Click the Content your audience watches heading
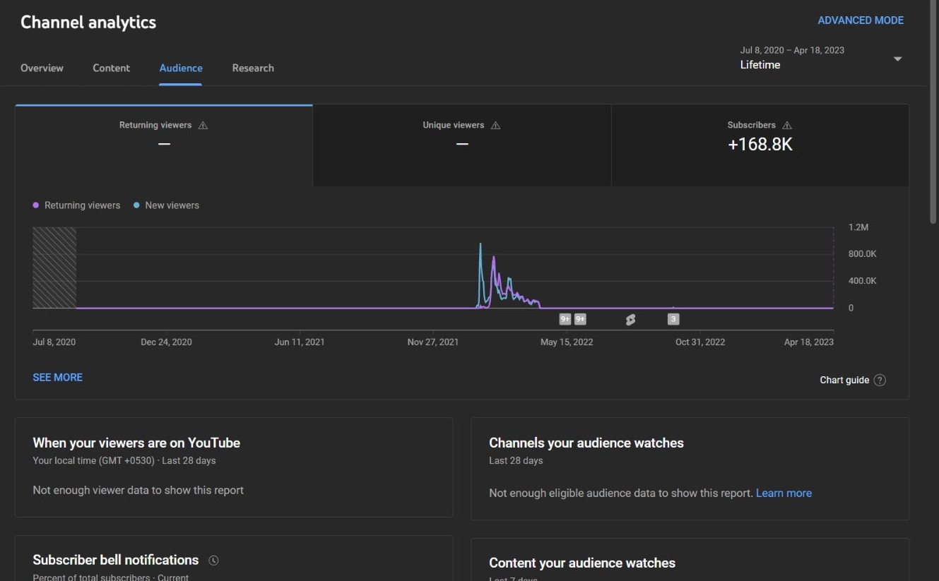This screenshot has width=939, height=581. [x=582, y=563]
